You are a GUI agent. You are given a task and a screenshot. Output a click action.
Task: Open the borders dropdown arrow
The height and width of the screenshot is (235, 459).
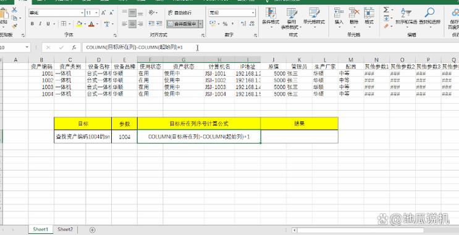pyautogui.click(x=69, y=24)
